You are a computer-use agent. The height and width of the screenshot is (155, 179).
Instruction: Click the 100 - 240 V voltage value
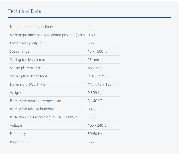(x=97, y=125)
